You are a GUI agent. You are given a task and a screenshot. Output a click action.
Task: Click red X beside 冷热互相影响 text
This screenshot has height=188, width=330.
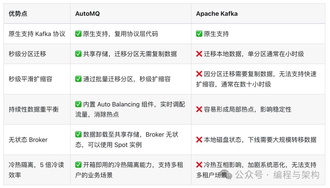pyautogui.click(x=199, y=165)
